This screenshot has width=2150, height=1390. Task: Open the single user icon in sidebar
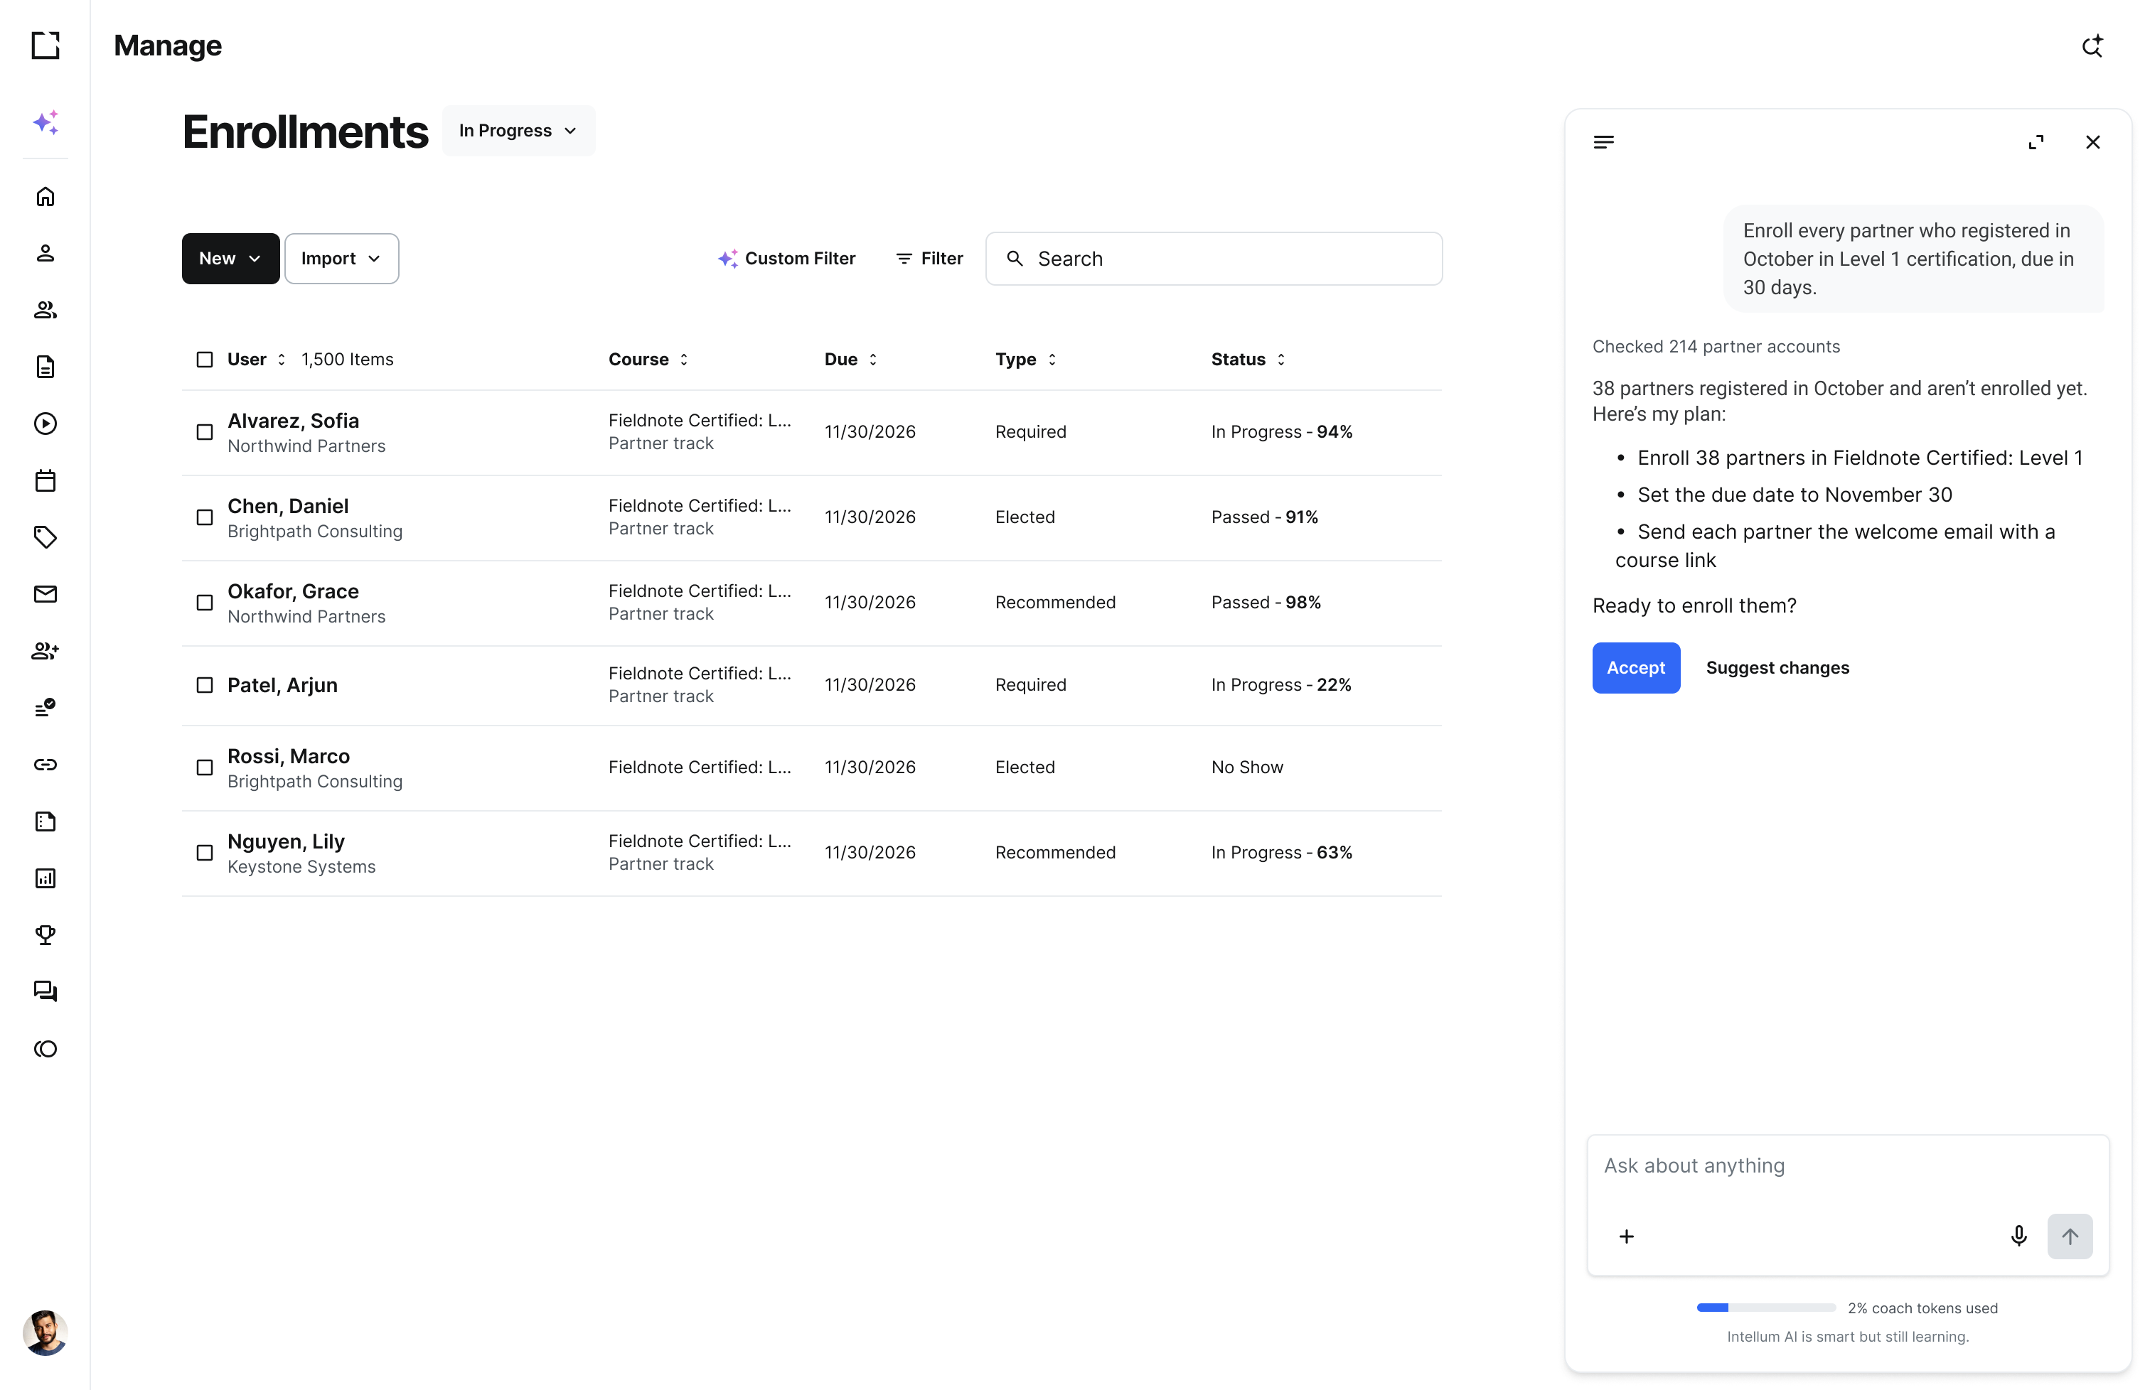tap(46, 254)
